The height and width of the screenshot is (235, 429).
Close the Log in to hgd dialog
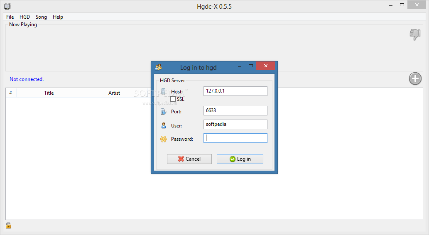pos(265,66)
